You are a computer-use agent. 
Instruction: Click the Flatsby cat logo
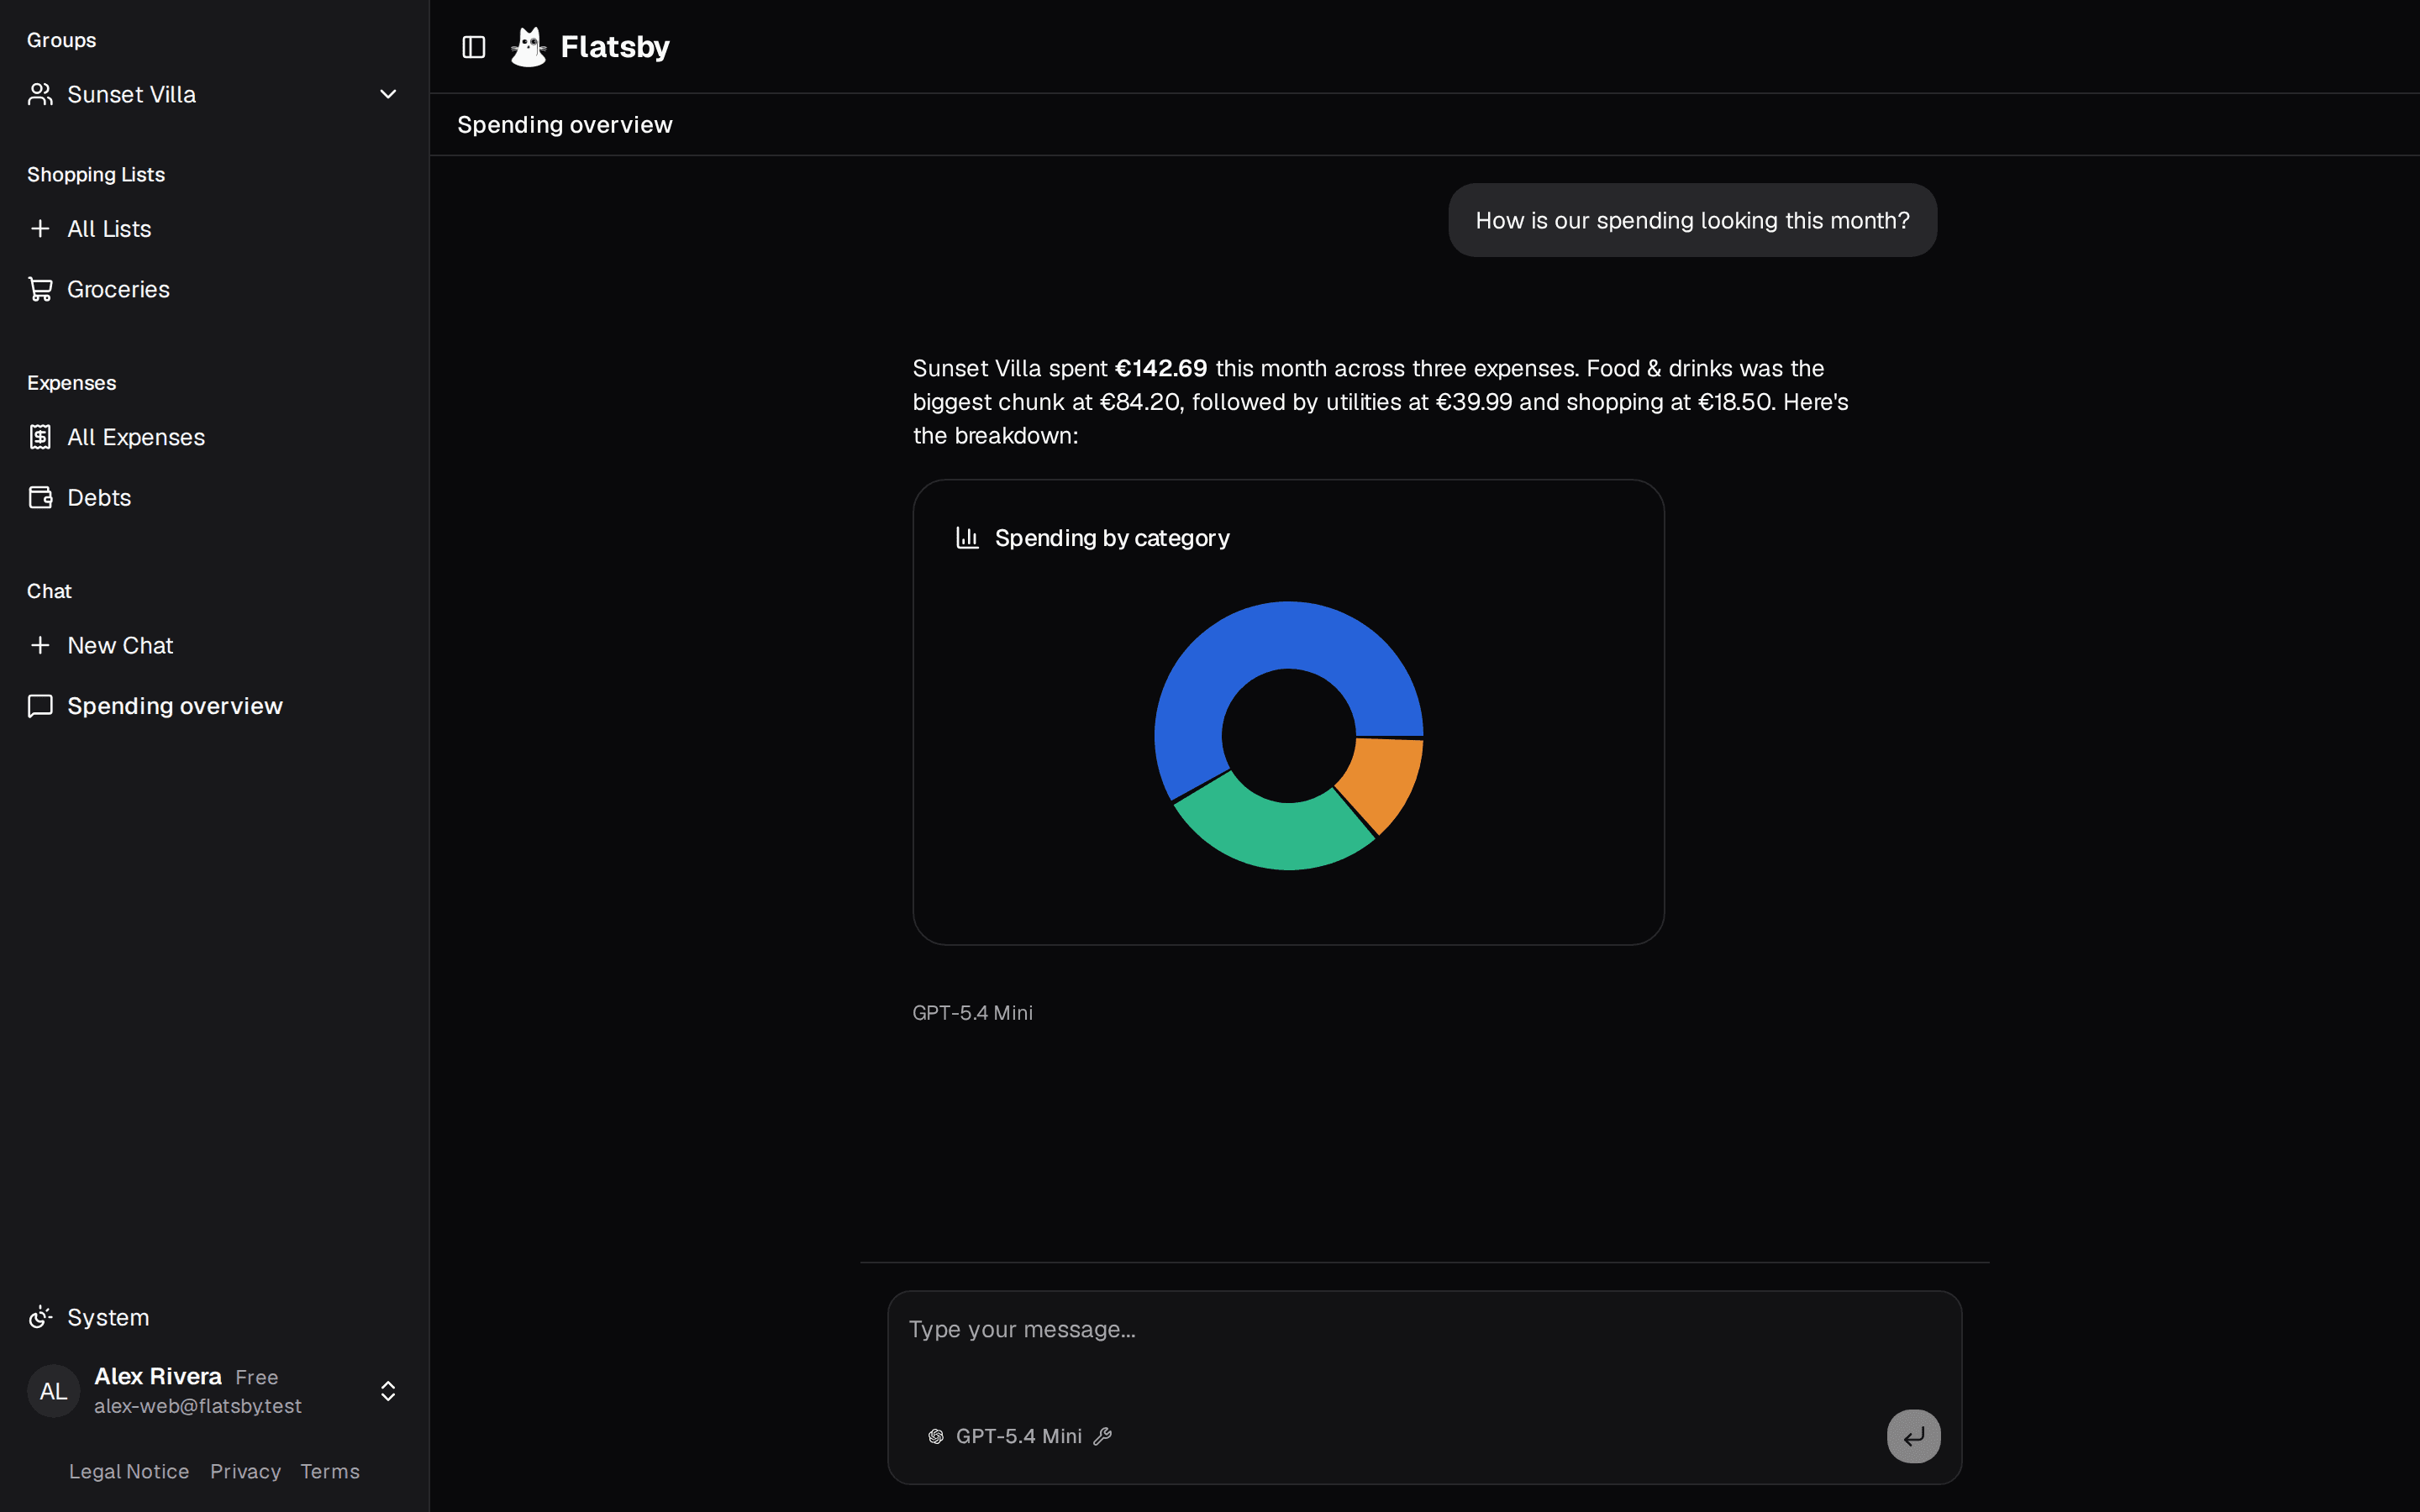point(528,47)
